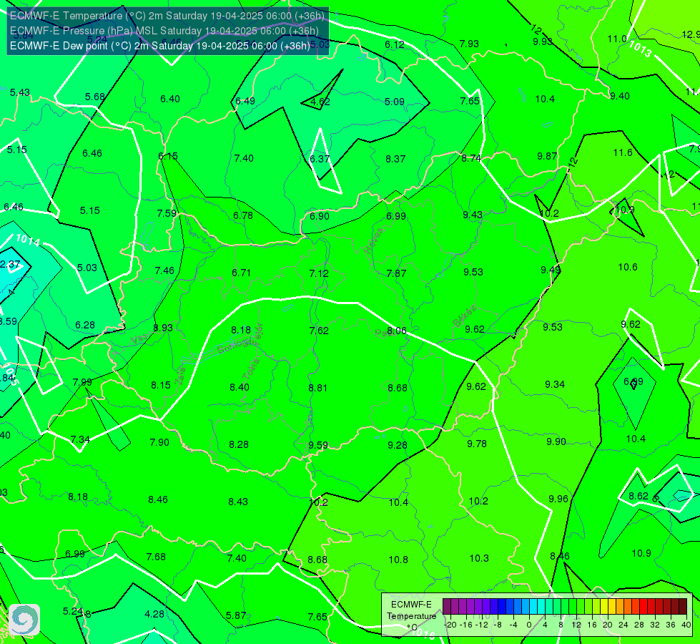Click the 5.87 dew point value
The height and width of the screenshot is (644, 700).
(x=236, y=615)
